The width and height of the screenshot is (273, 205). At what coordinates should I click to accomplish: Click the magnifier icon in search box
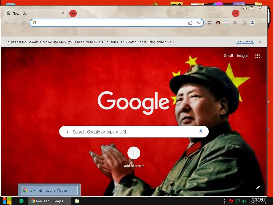click(66, 131)
